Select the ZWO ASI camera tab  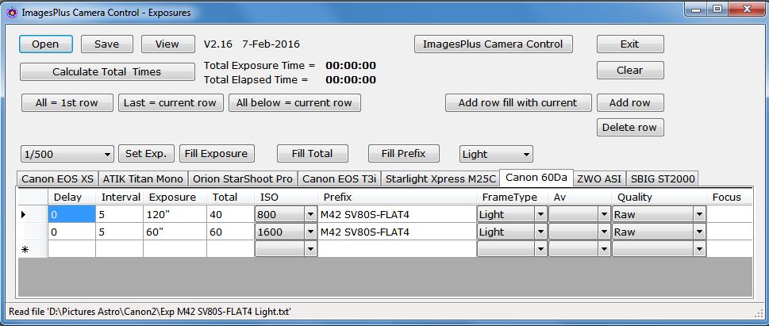coord(600,178)
